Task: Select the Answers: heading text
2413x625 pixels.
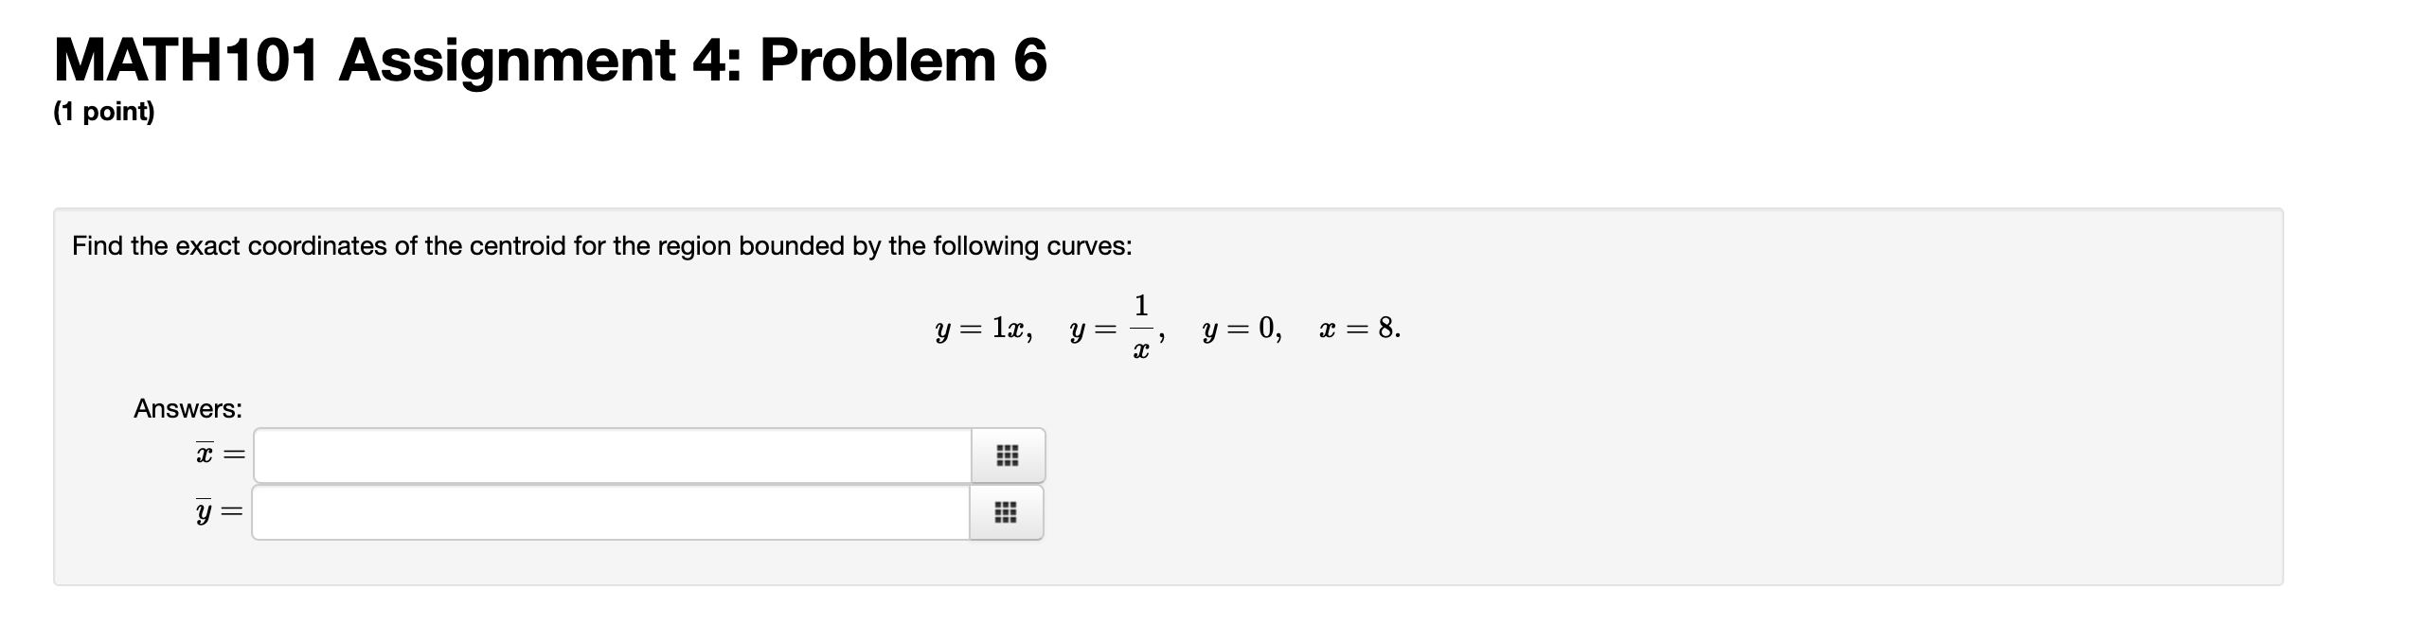Action: tap(187, 409)
